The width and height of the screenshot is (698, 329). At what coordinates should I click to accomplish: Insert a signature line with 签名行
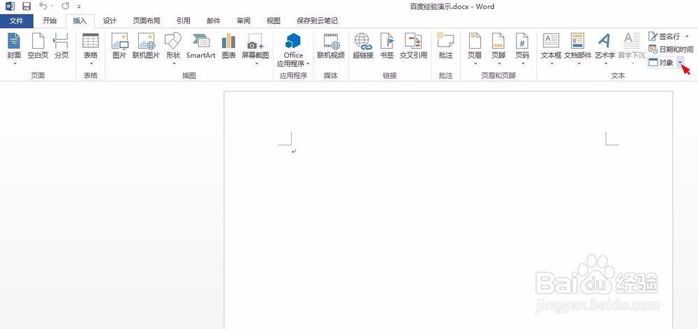point(664,36)
